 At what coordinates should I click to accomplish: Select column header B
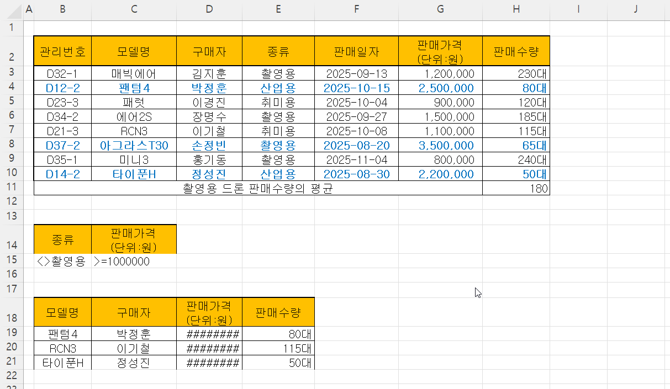pyautogui.click(x=62, y=9)
